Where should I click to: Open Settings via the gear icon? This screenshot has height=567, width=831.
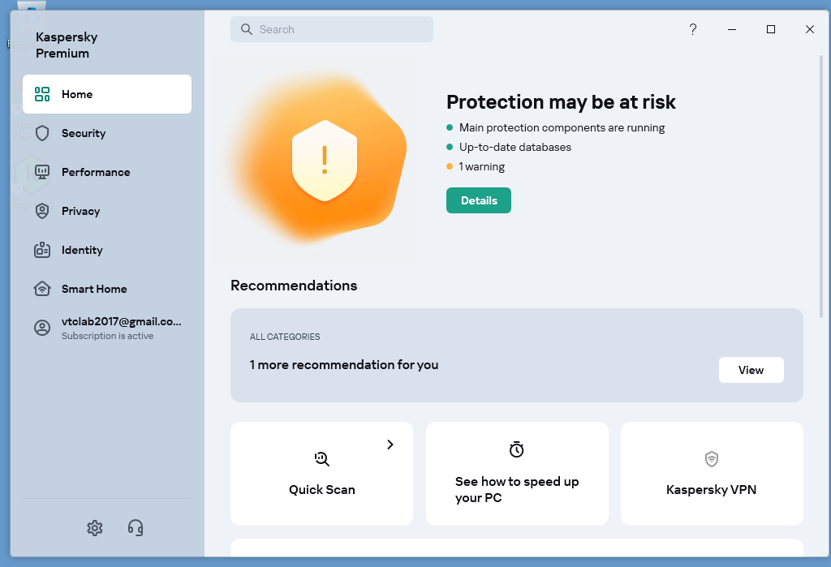tap(95, 528)
